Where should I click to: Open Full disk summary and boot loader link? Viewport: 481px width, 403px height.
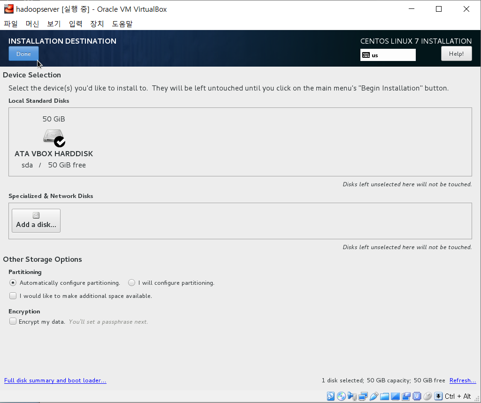(55, 380)
